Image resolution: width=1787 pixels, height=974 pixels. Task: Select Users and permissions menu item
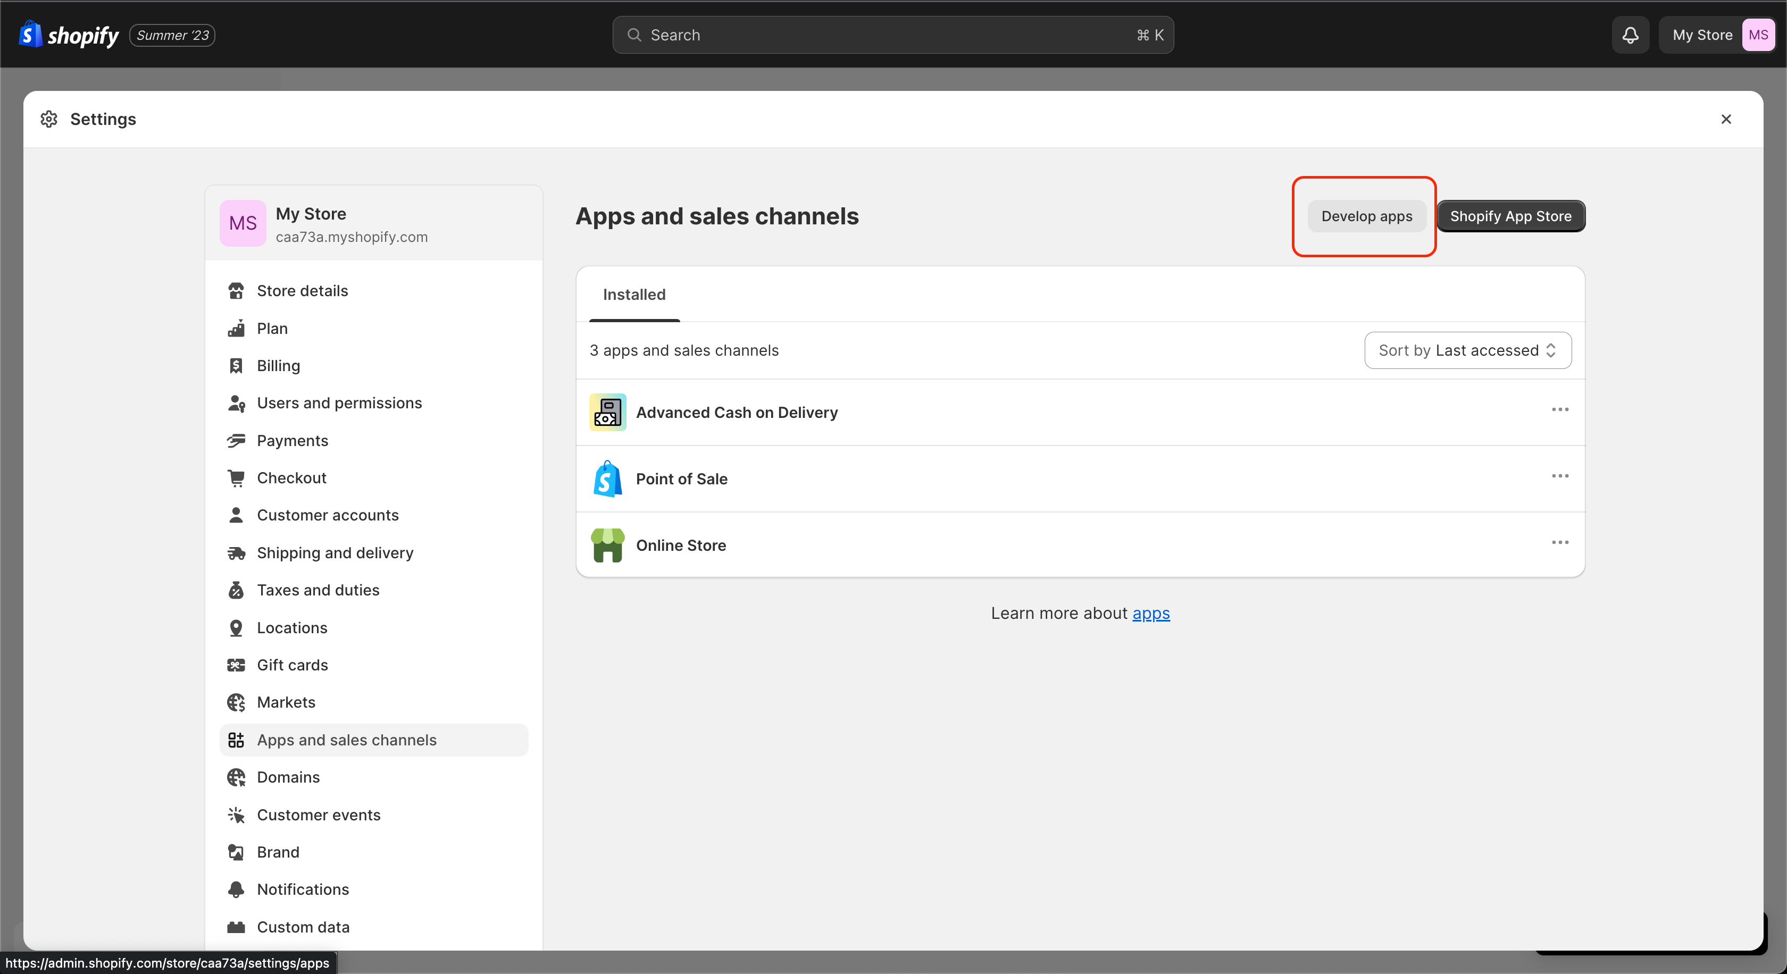tap(339, 402)
